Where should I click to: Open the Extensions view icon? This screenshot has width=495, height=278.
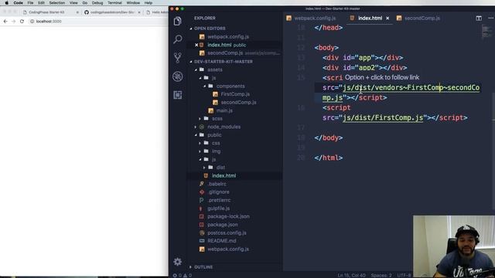pos(178,95)
